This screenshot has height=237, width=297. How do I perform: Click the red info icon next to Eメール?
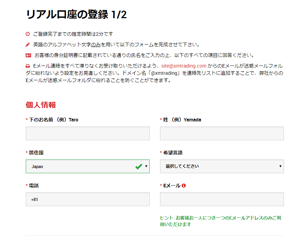coord(183,186)
